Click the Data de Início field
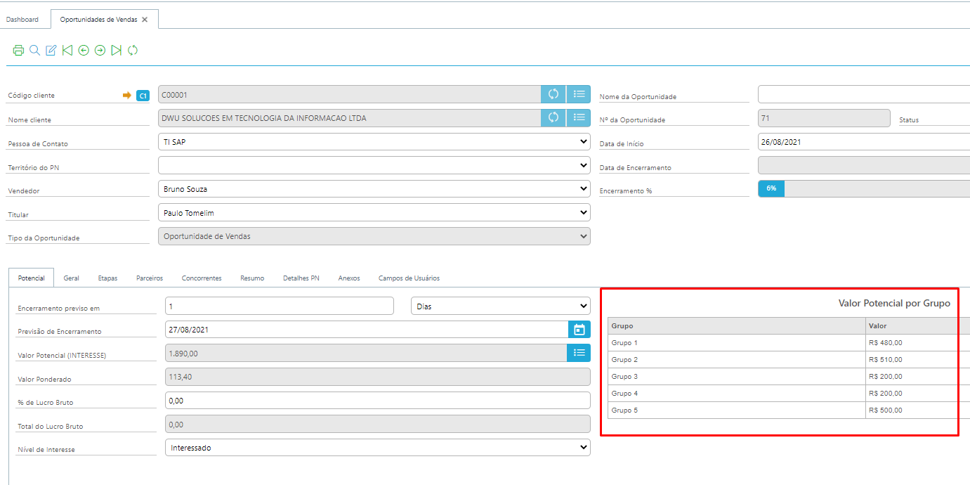 (x=864, y=142)
